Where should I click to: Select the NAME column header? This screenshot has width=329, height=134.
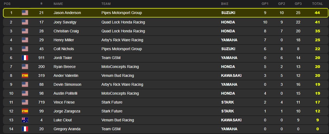(x=58, y=4)
